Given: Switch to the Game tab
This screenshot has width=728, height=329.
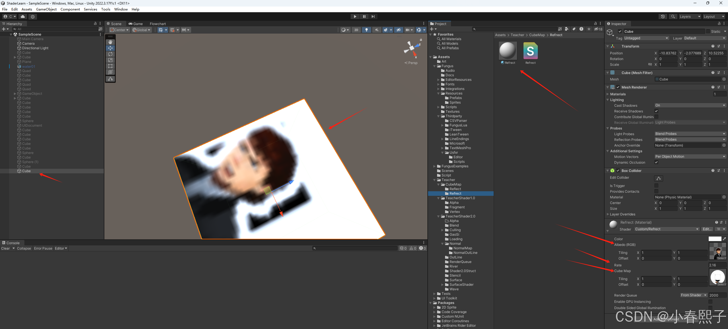Looking at the screenshot, I should pos(136,24).
